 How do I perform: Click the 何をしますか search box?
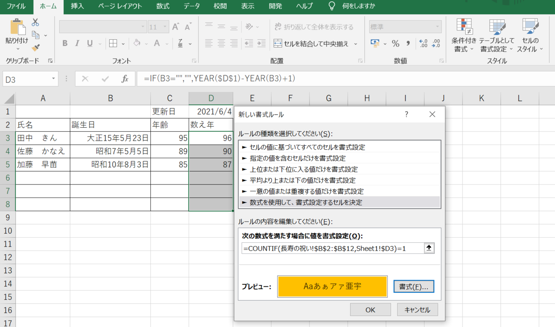click(352, 6)
